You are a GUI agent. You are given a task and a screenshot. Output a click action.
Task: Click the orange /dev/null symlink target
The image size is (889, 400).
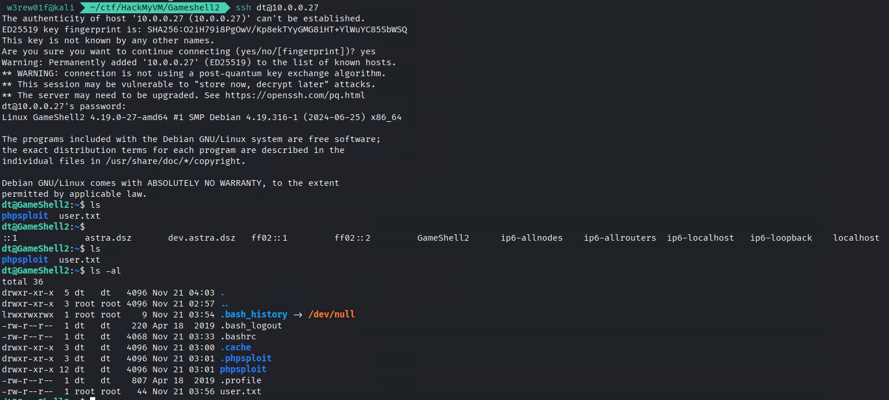(331, 315)
